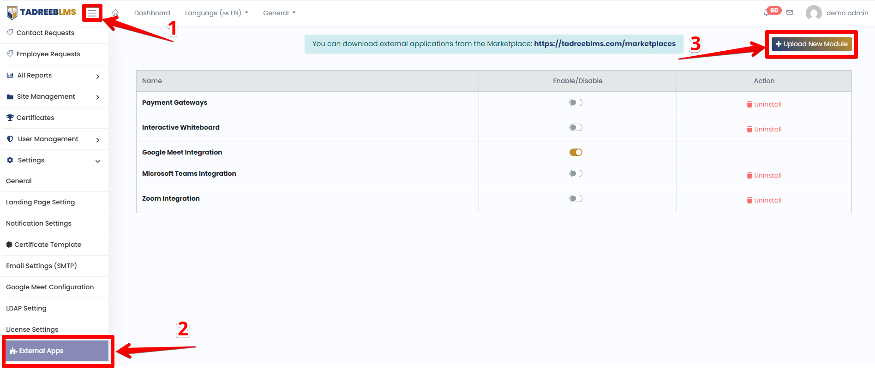Uninstall Payment Gateways module
Viewport: 875px width, 370px height.
pyautogui.click(x=764, y=104)
